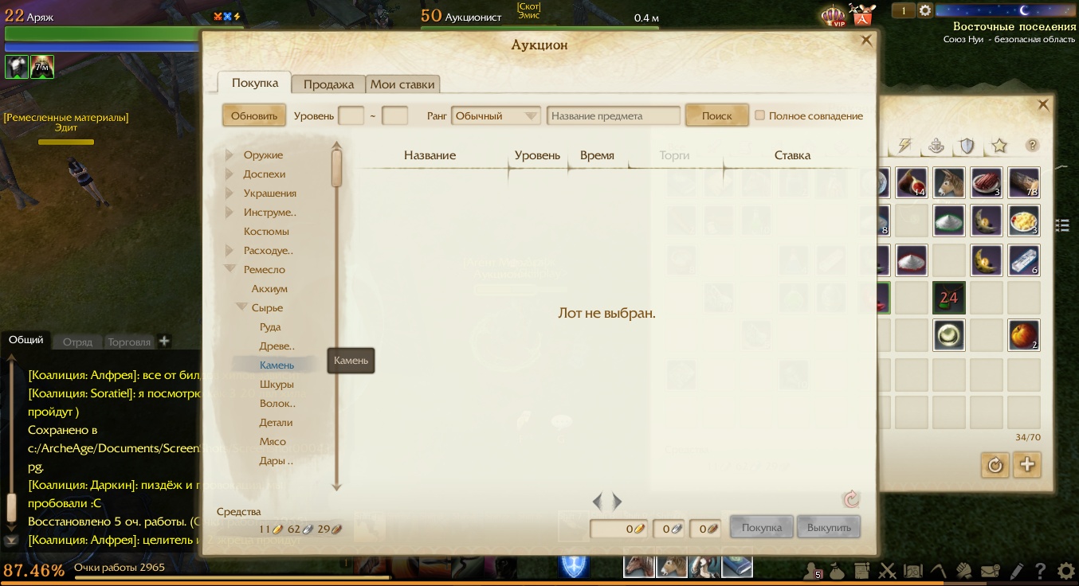Click the Выкупить button
Screen dimensions: 1079x586
click(829, 527)
